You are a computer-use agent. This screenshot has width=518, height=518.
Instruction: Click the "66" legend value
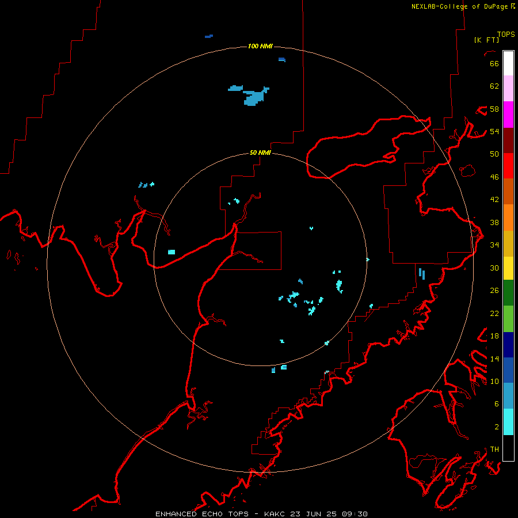(494, 63)
